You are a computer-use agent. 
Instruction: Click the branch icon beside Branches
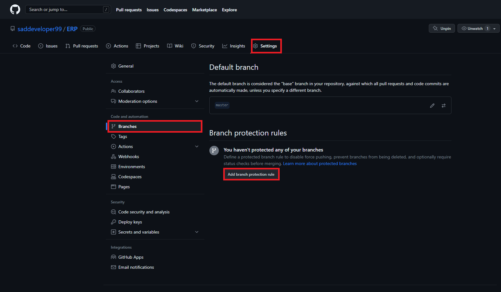114,126
